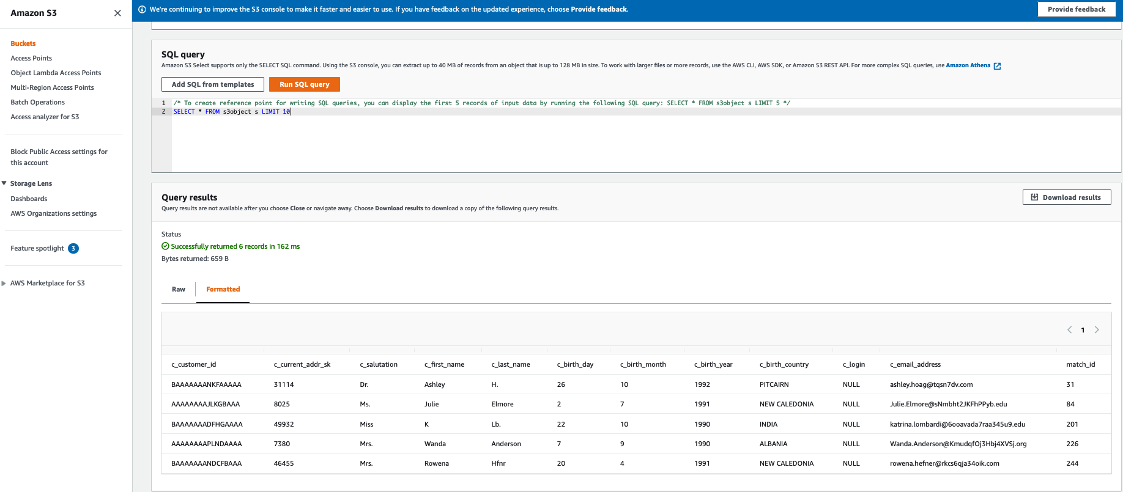Image resolution: width=1123 pixels, height=492 pixels.
Task: Click the match_id column header
Action: pos(1080,364)
